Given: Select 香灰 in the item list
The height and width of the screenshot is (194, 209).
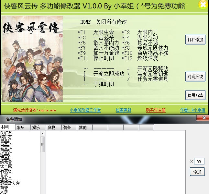Looking at the screenshot, I should (4, 175).
